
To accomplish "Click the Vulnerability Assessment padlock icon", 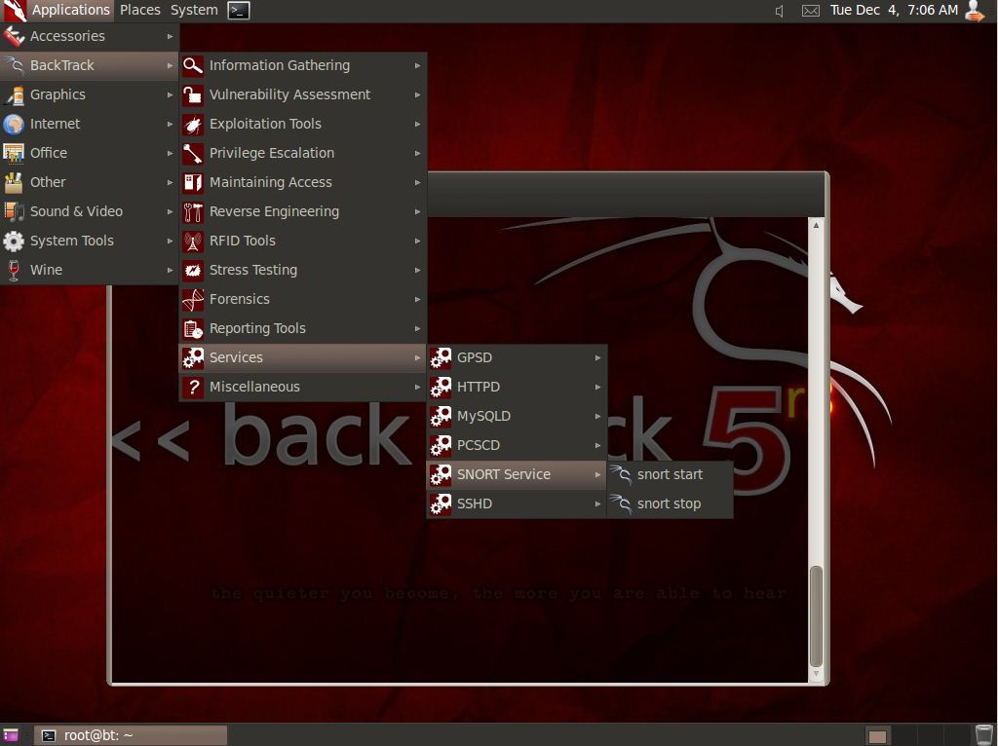I will [193, 94].
